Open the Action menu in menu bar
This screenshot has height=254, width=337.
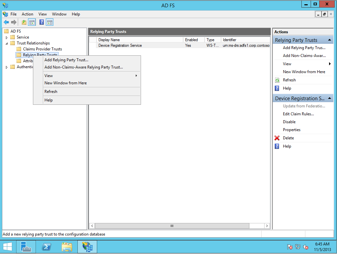pyautogui.click(x=27, y=14)
